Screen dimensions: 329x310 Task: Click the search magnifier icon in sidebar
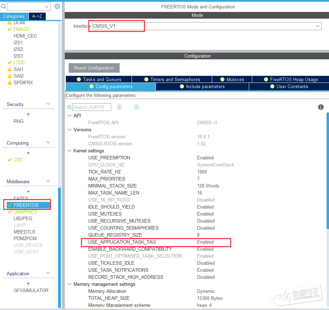tap(4, 6)
